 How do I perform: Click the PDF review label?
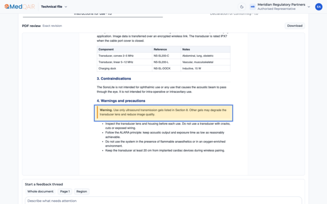(31, 26)
